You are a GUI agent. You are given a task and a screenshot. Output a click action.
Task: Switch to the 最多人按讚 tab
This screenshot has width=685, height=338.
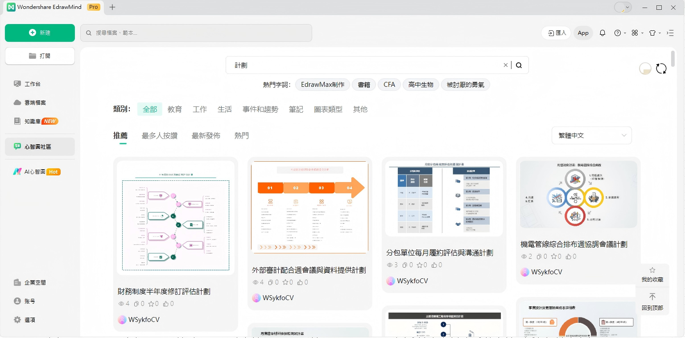coord(160,135)
